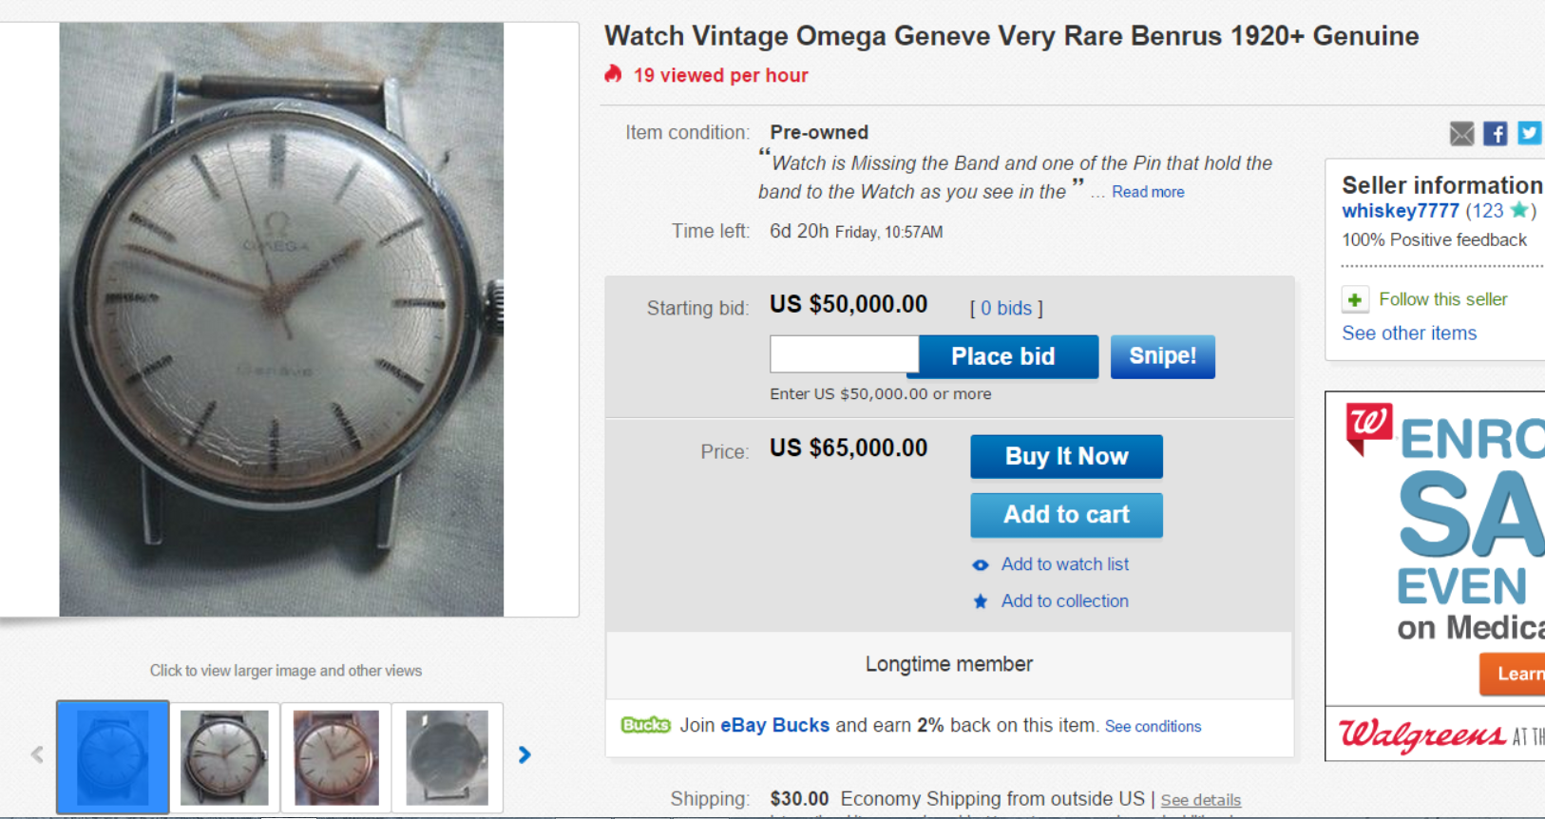
Task: Select the second watch thumbnail
Action: tap(224, 757)
